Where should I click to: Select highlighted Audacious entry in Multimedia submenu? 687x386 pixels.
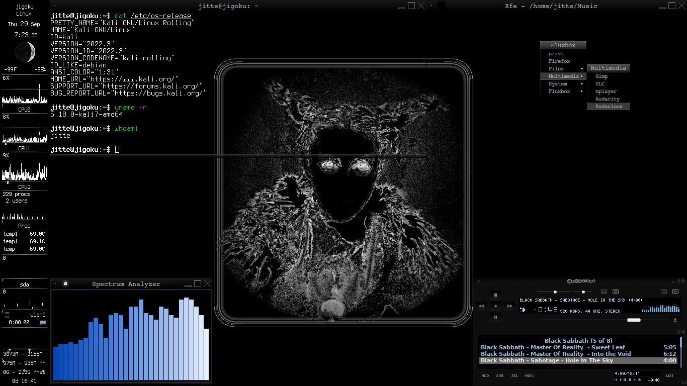609,106
